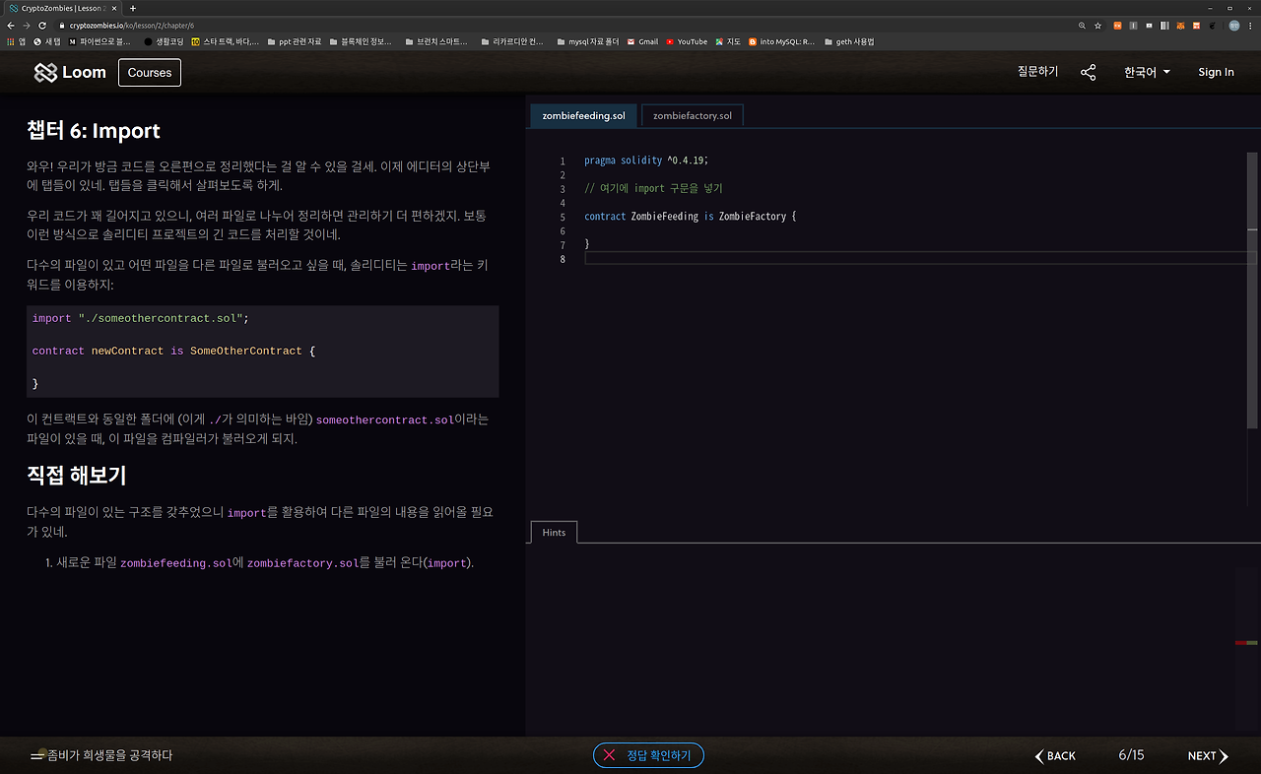
Task: Click the browser back arrow
Action: 10,25
